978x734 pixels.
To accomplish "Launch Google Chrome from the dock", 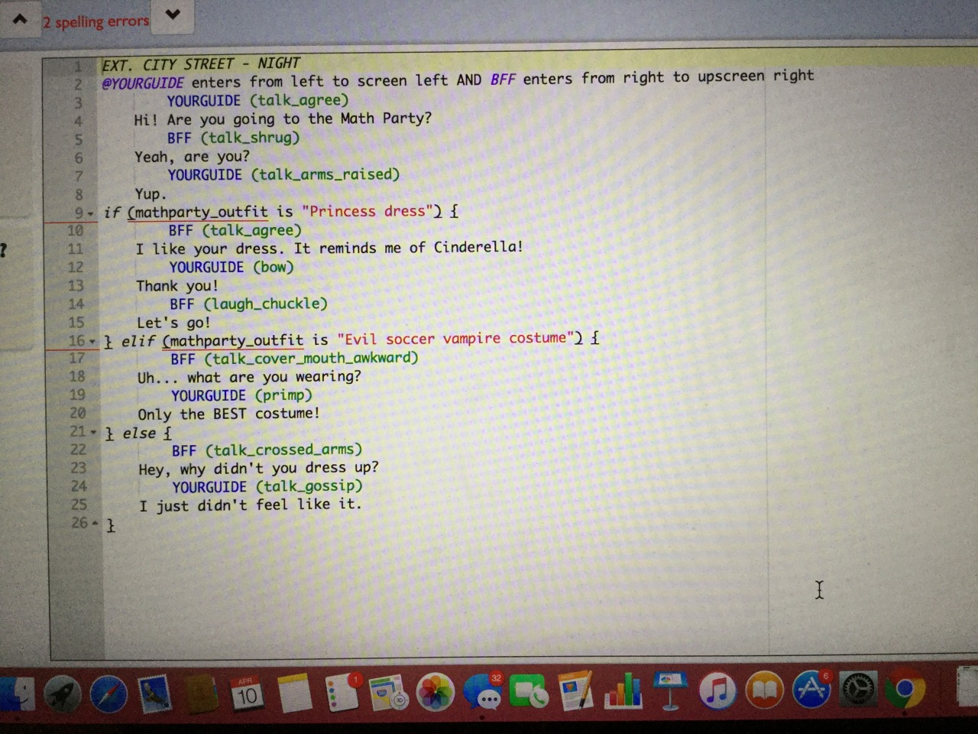I will (x=905, y=690).
